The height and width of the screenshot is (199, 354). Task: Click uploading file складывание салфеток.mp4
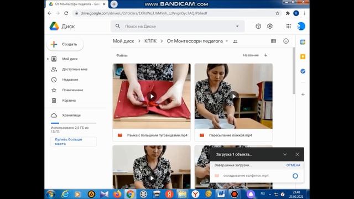point(246,176)
